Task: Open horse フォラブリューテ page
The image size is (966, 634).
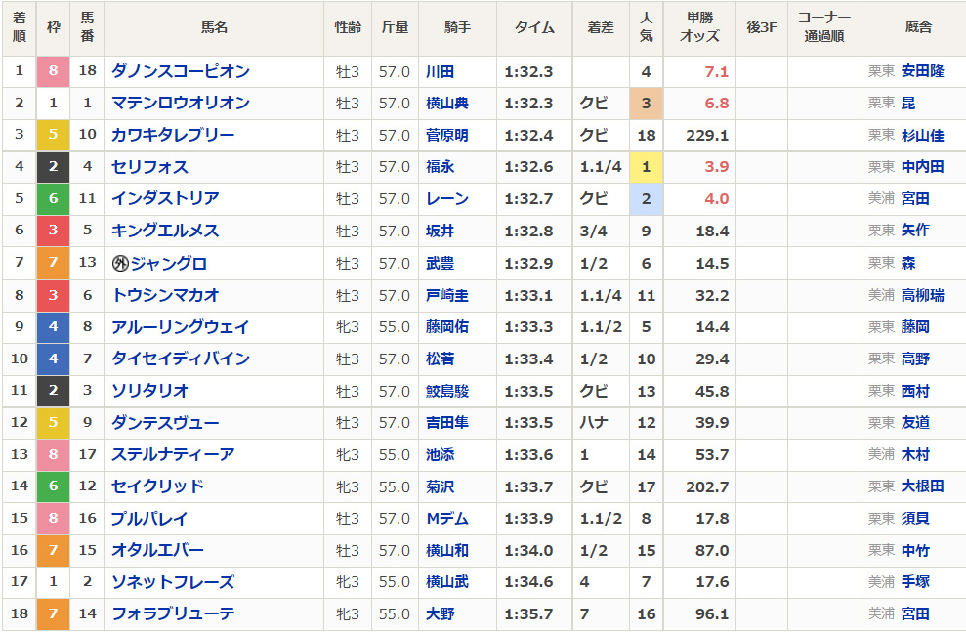Action: point(173,613)
